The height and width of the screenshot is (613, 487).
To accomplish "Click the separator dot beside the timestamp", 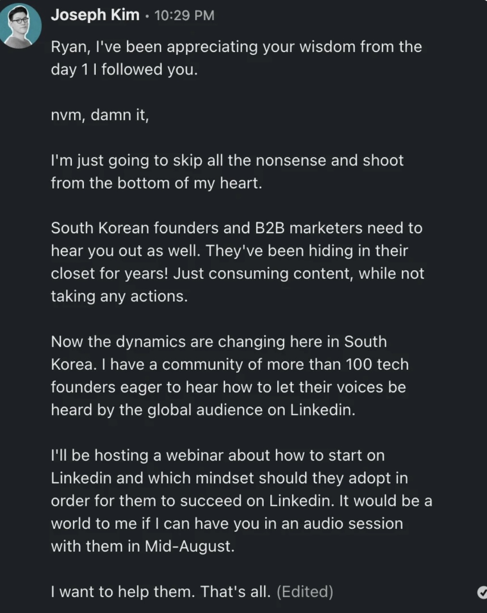I will tap(147, 15).
